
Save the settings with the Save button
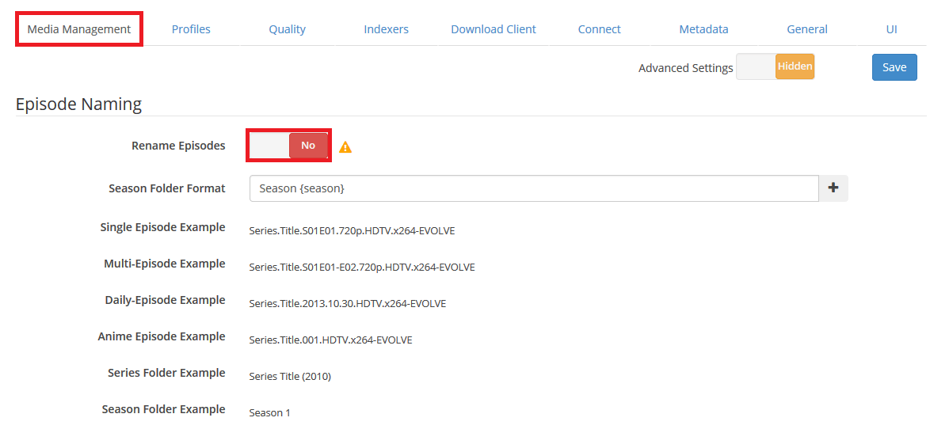click(894, 67)
